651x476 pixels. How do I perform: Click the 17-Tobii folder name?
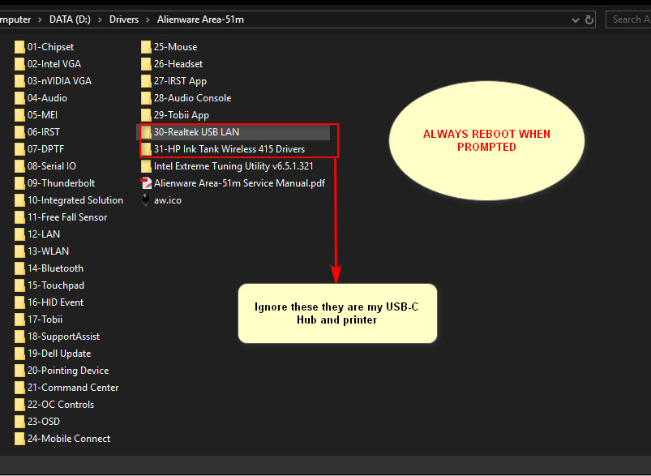[x=45, y=319]
